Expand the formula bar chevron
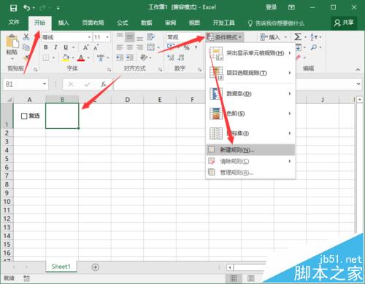This screenshot has width=365, height=284. pyautogui.click(x=358, y=84)
